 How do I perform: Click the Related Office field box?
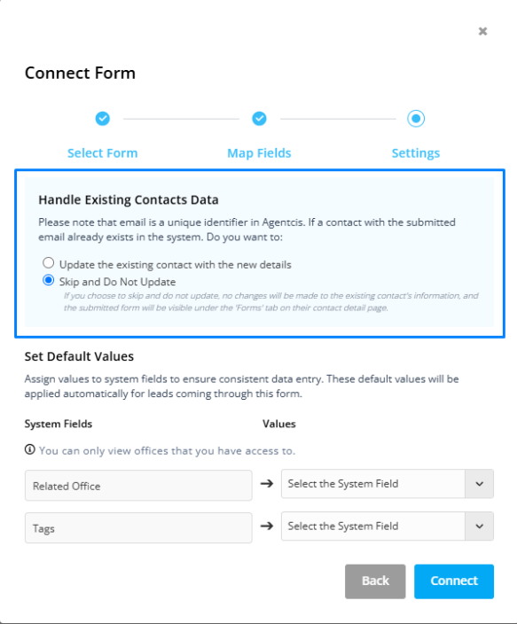pyautogui.click(x=138, y=486)
